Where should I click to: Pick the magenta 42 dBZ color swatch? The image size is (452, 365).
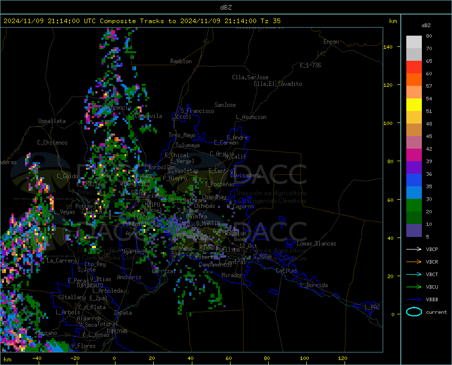414,155
